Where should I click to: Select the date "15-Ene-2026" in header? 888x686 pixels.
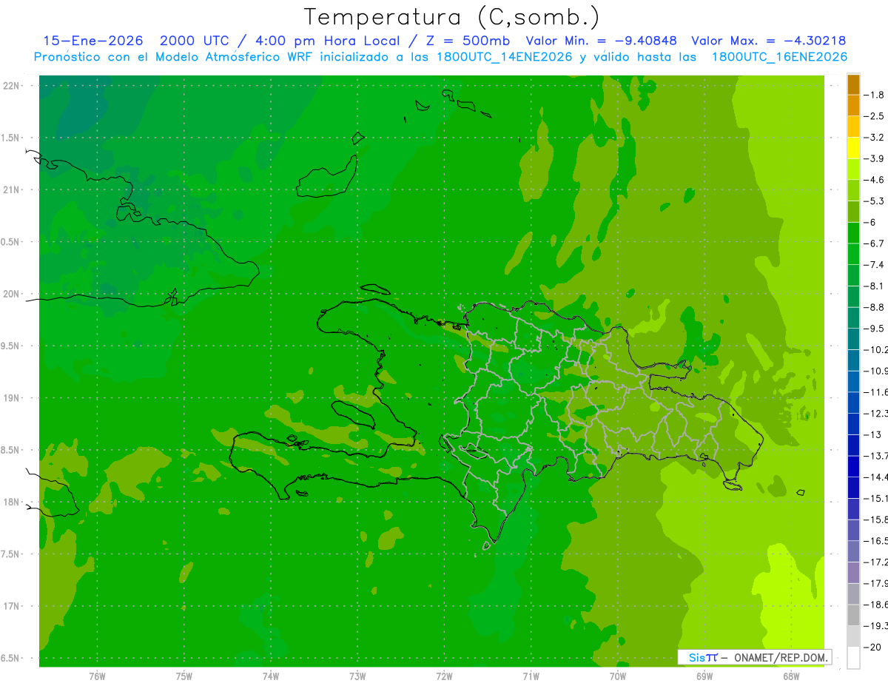(x=93, y=41)
